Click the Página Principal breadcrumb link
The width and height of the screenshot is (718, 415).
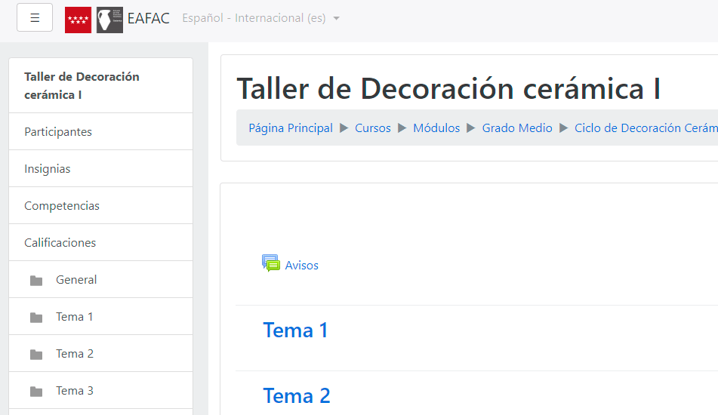[291, 128]
